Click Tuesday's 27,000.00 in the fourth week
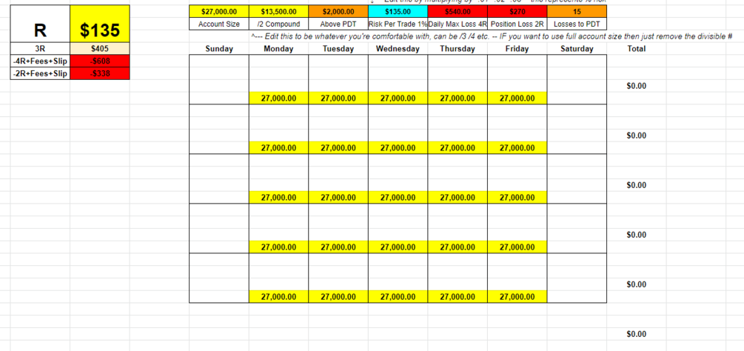The image size is (744, 351). (338, 247)
